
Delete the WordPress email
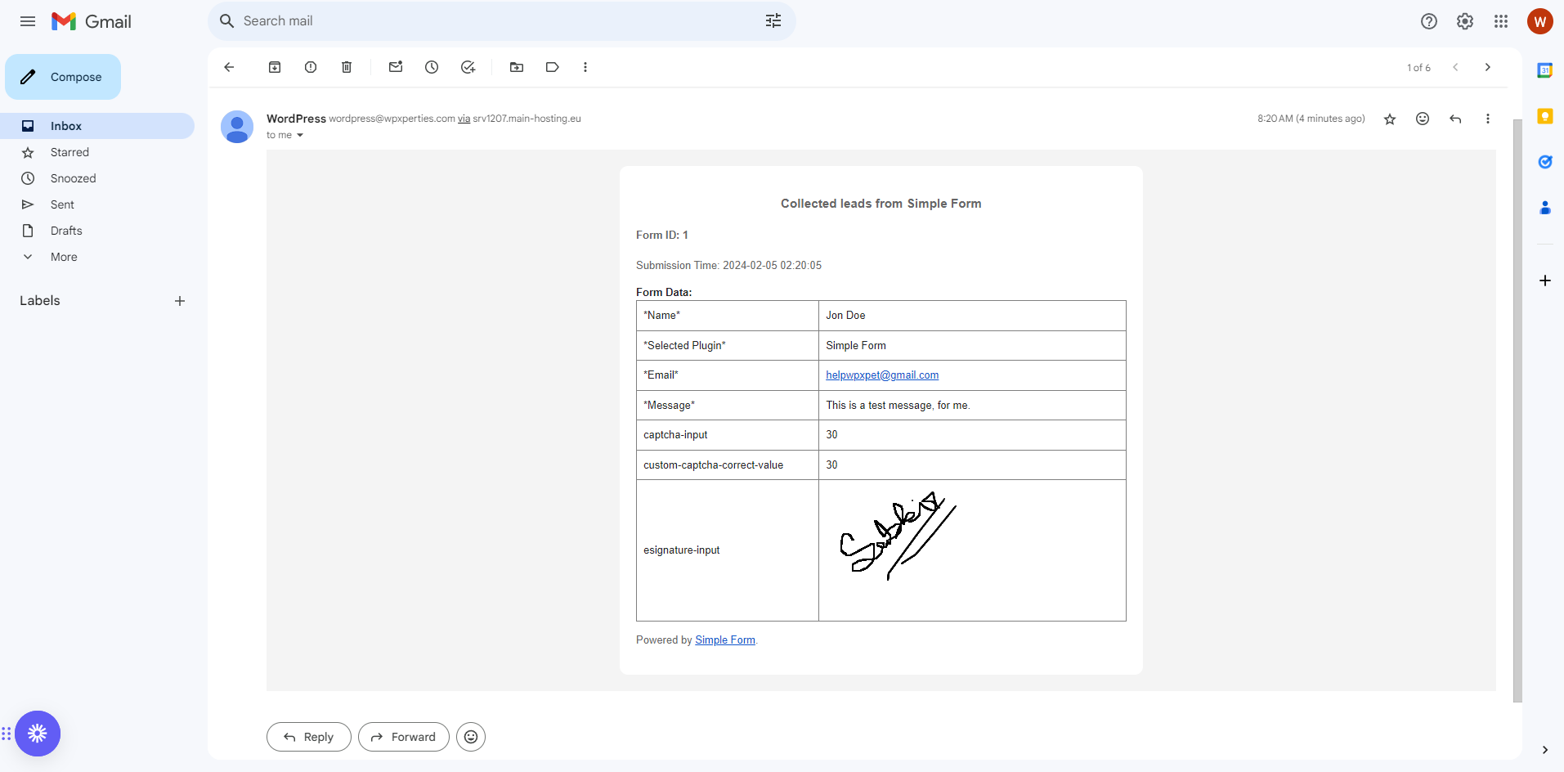[x=346, y=67]
